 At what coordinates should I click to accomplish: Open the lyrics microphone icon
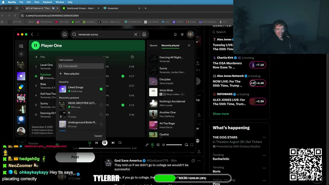(x=147, y=145)
